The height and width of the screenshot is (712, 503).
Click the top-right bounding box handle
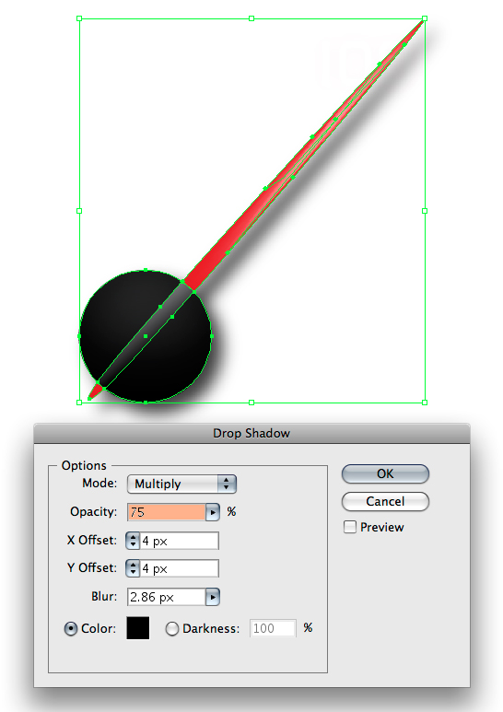click(425, 18)
